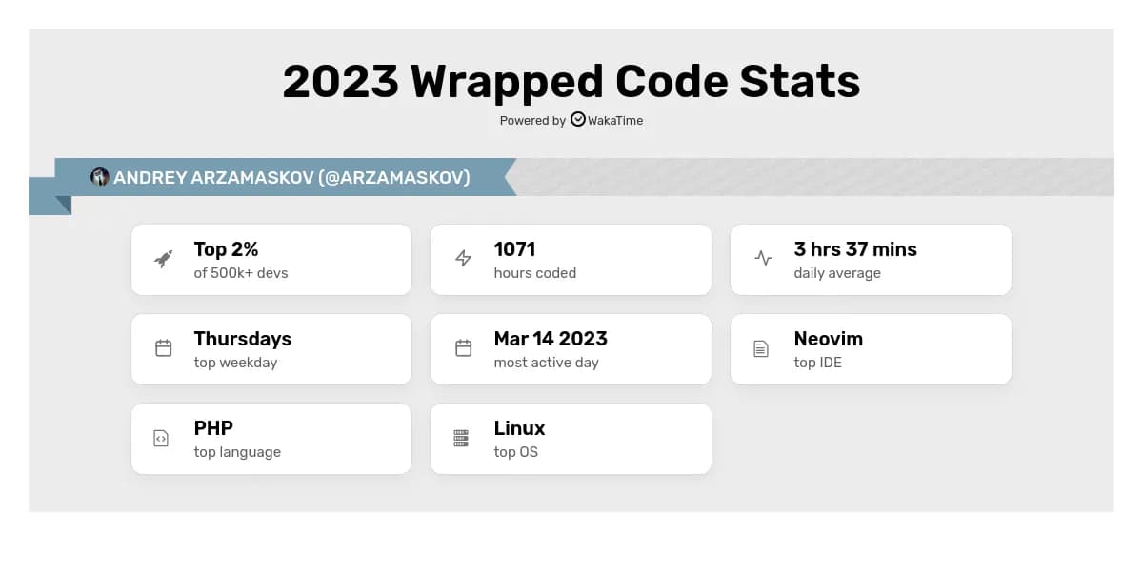Click the PHP top language label

(237, 439)
